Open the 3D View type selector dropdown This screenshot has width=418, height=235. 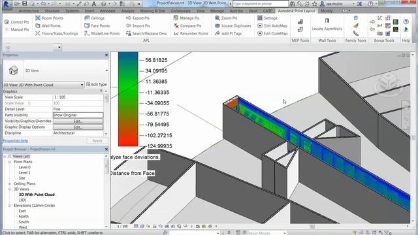106,70
